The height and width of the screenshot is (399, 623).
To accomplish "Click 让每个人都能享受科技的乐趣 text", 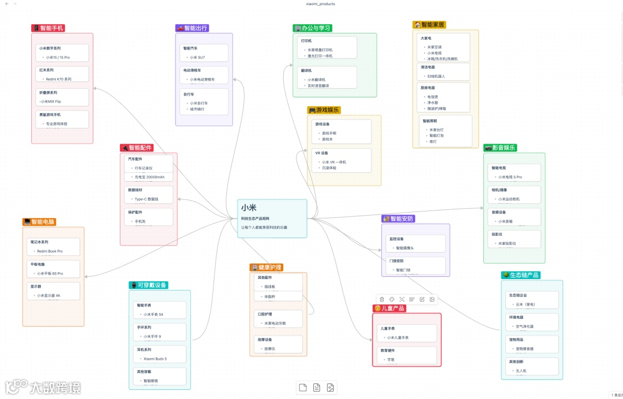I will [x=264, y=228].
